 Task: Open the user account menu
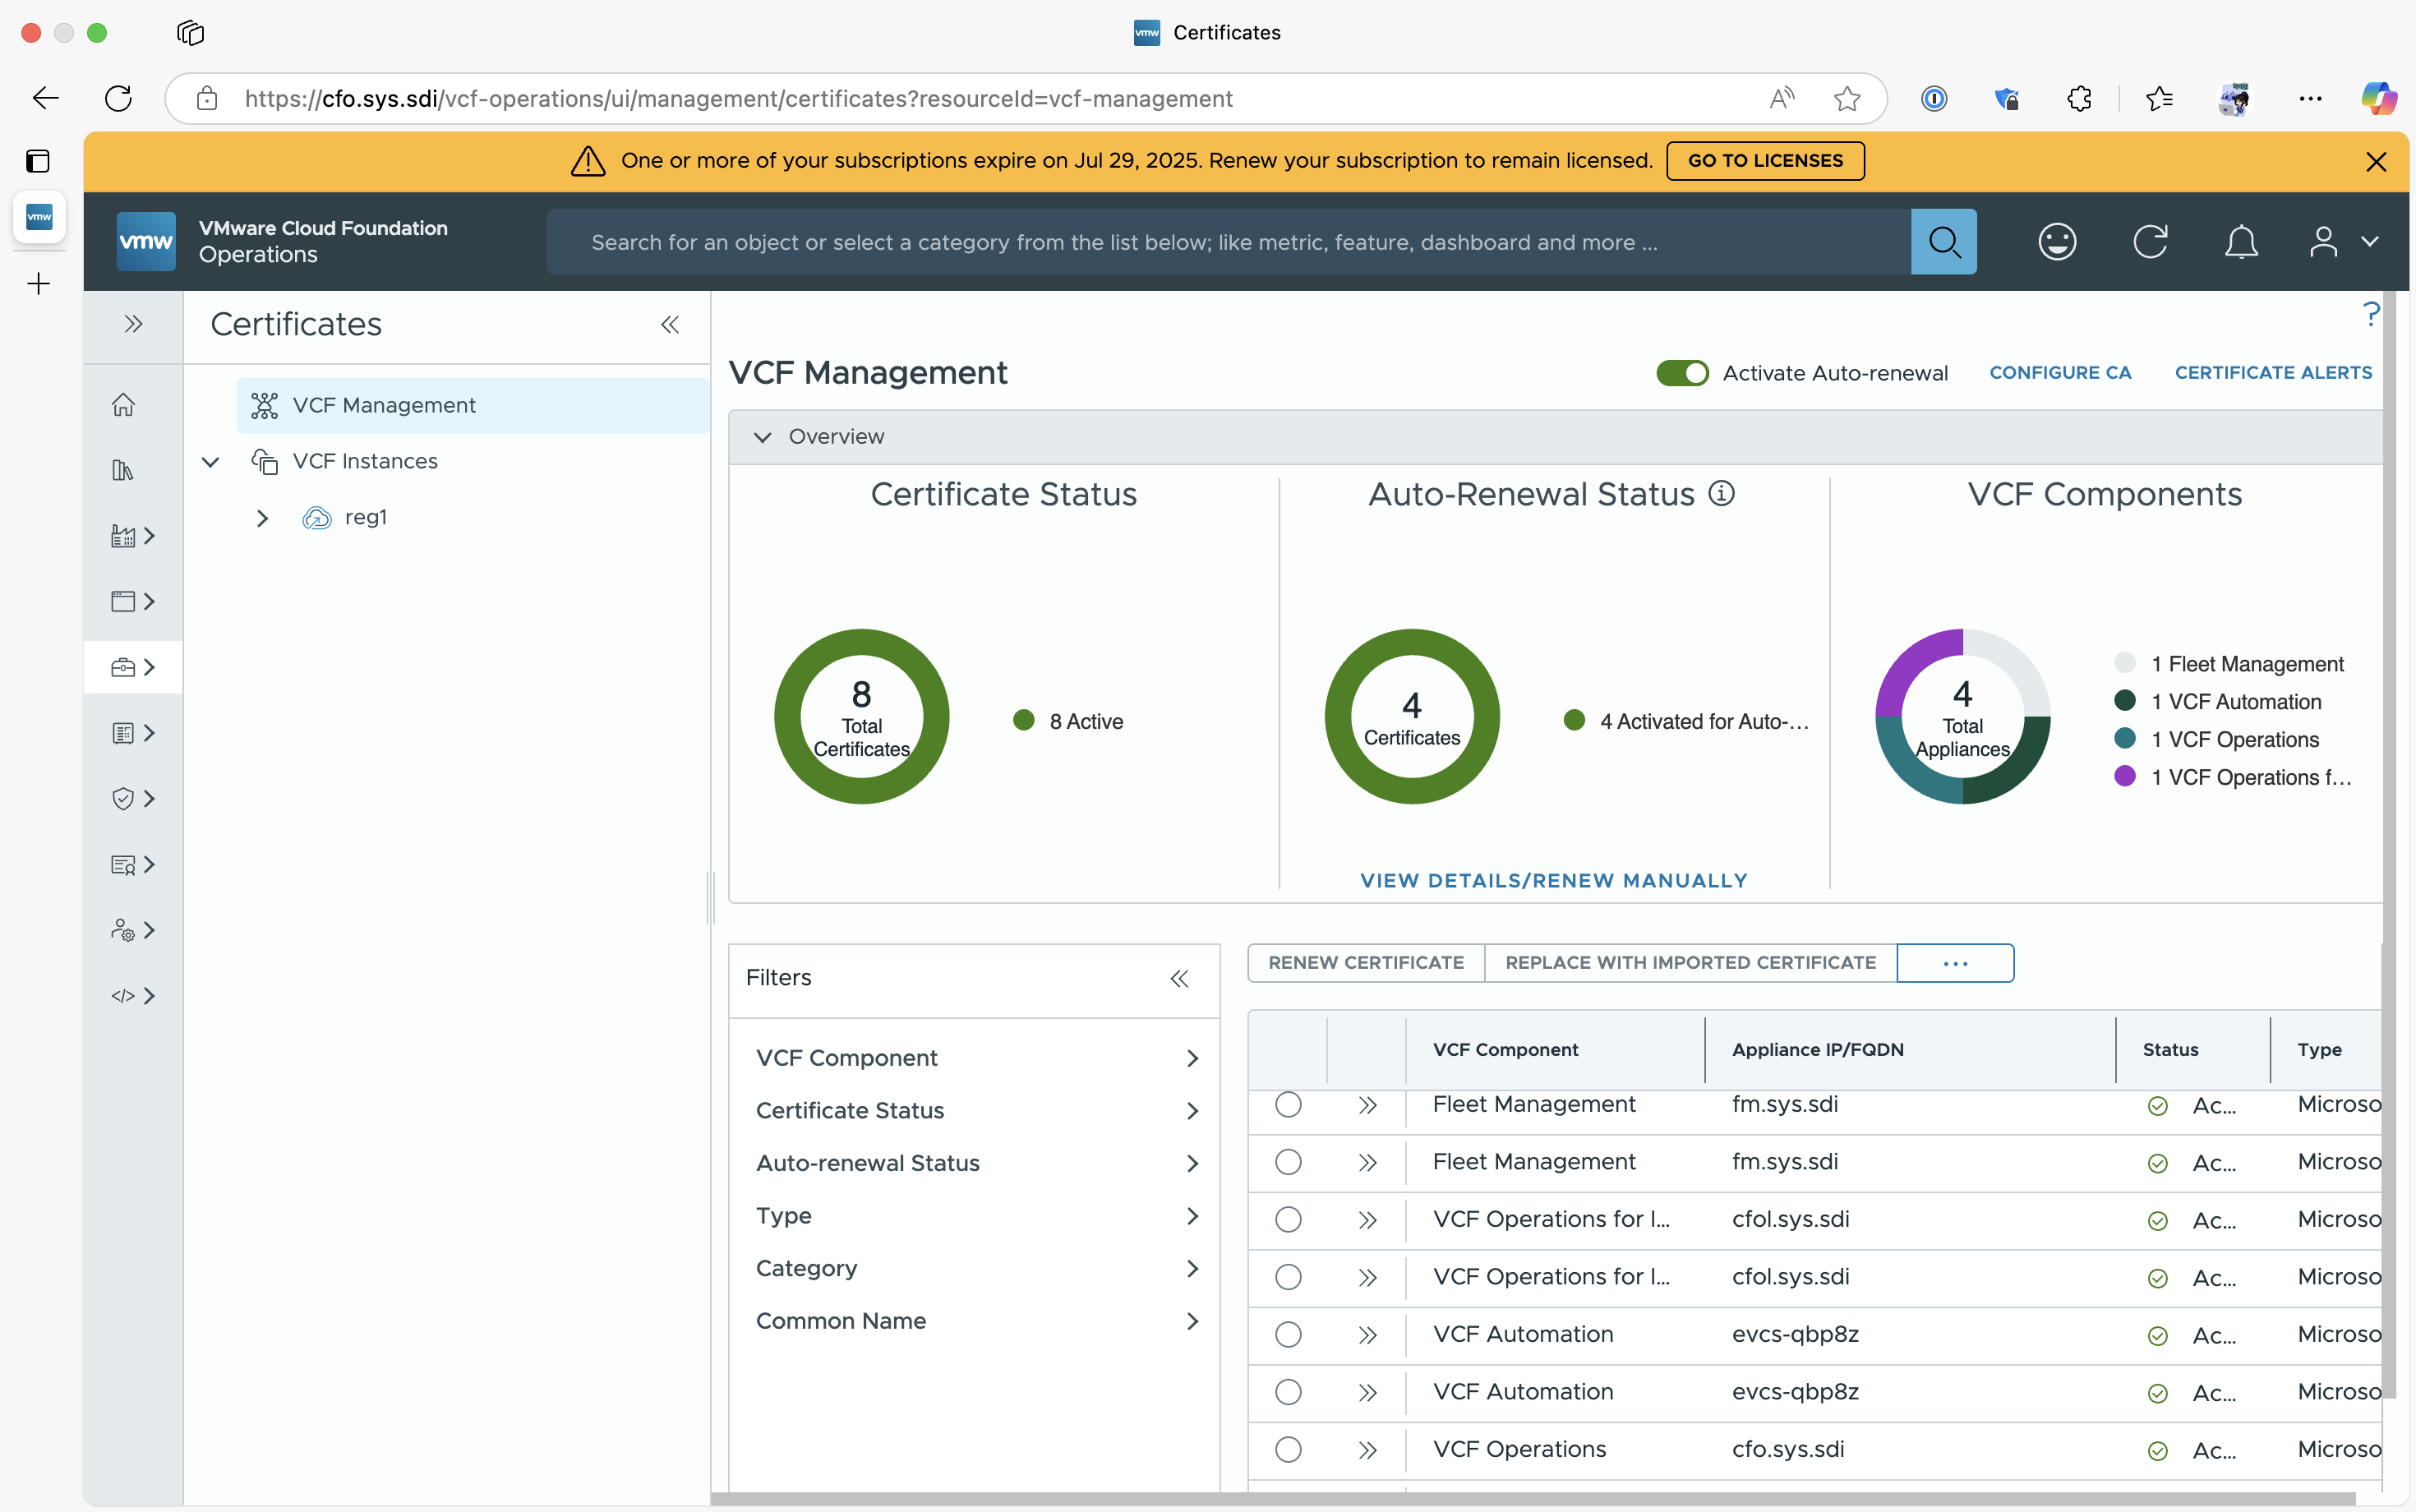[x=2343, y=241]
